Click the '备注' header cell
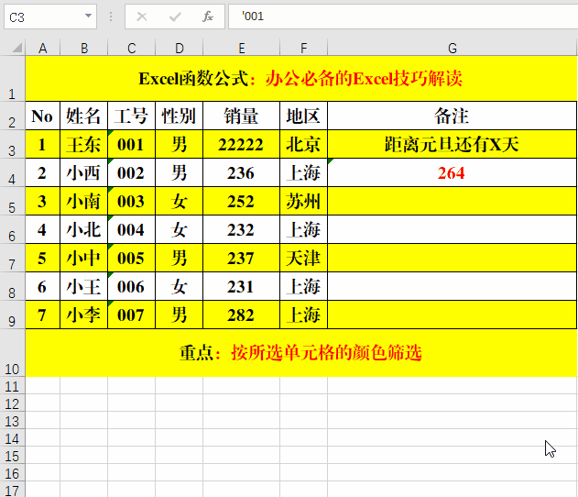 tap(452, 116)
